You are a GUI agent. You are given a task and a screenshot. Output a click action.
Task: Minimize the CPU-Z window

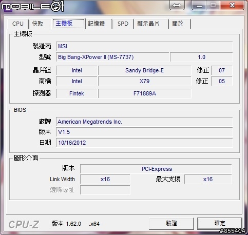(x=199, y=6)
